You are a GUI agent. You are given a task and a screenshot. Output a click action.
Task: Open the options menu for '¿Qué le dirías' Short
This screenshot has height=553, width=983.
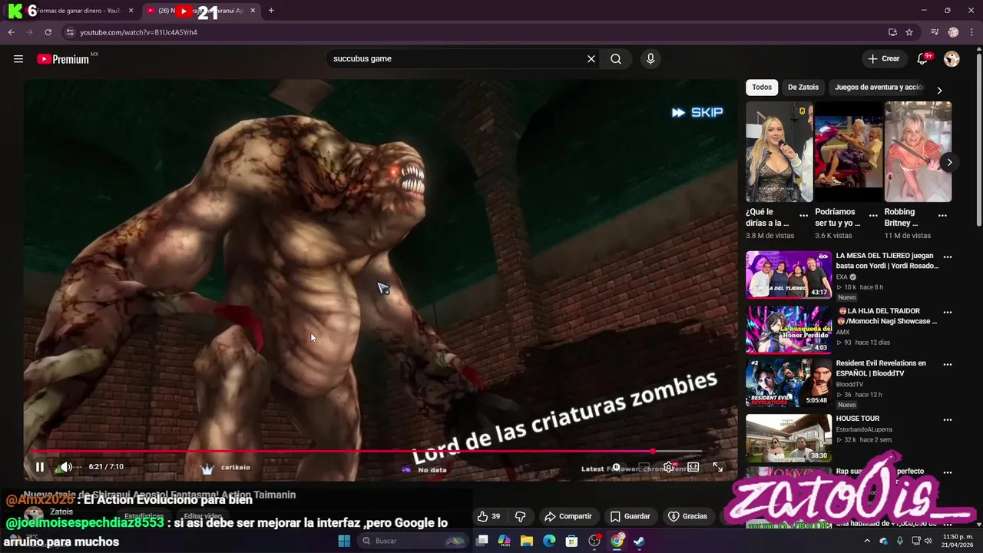coord(804,216)
